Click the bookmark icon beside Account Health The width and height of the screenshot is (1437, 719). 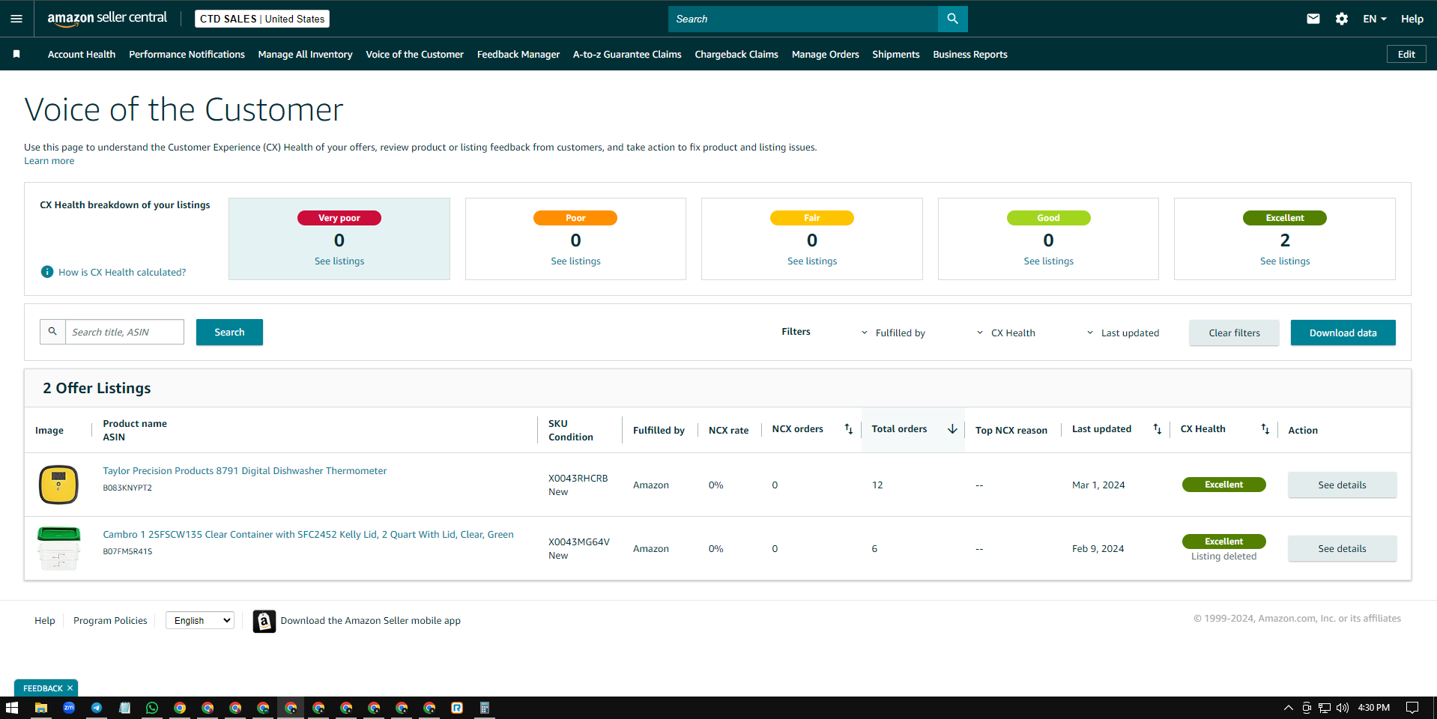tap(16, 54)
